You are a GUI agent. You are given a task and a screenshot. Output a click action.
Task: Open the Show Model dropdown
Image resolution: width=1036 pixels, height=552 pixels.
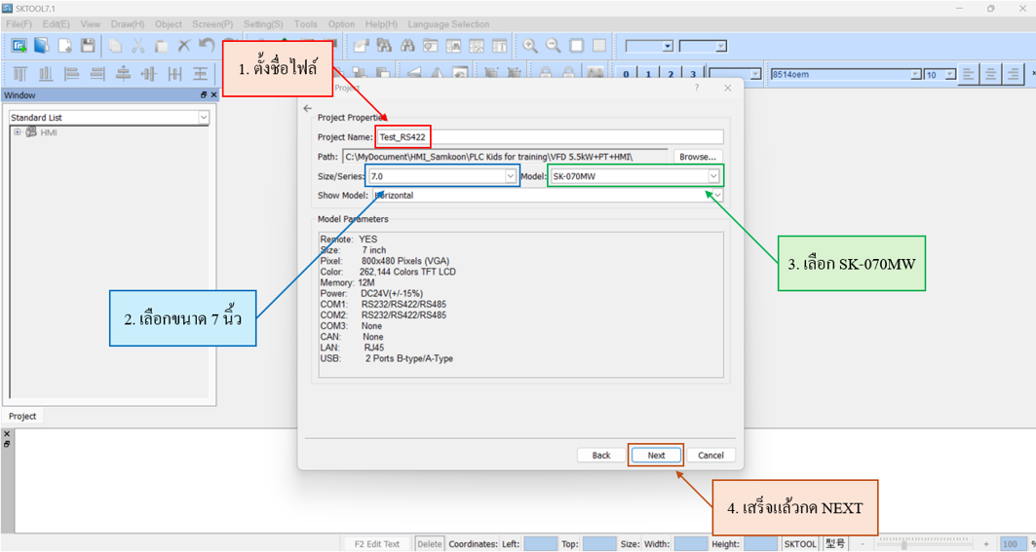point(717,196)
